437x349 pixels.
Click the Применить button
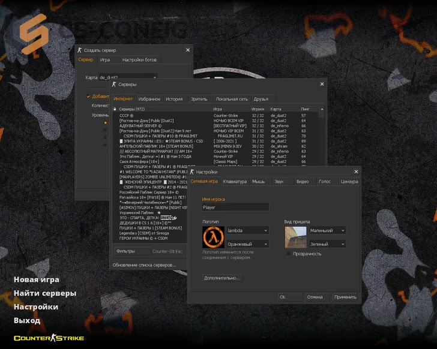coord(345,297)
